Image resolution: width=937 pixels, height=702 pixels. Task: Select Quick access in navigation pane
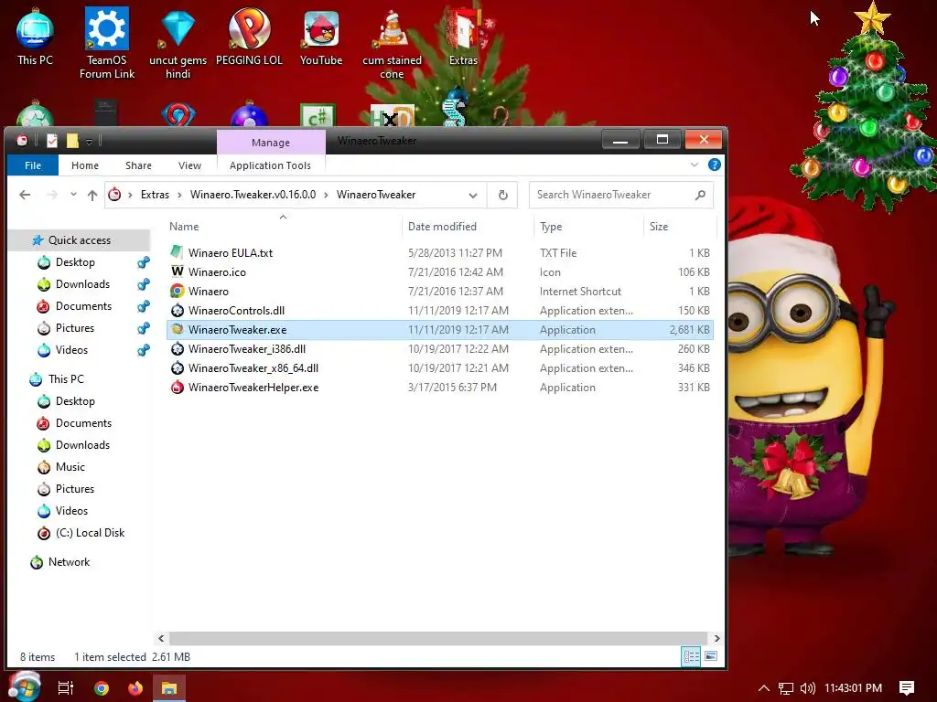click(80, 240)
